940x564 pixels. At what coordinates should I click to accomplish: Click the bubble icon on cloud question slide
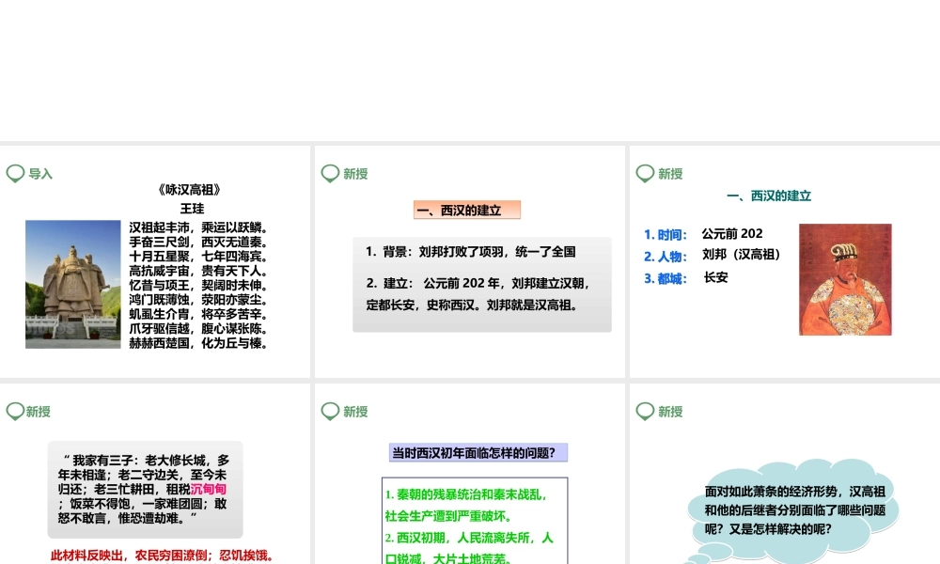pyautogui.click(x=645, y=412)
